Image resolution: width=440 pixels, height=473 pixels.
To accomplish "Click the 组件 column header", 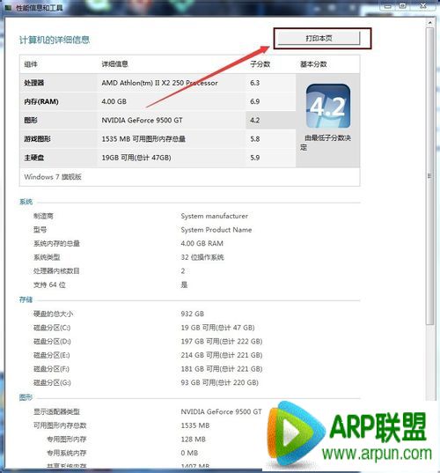I will pos(31,64).
